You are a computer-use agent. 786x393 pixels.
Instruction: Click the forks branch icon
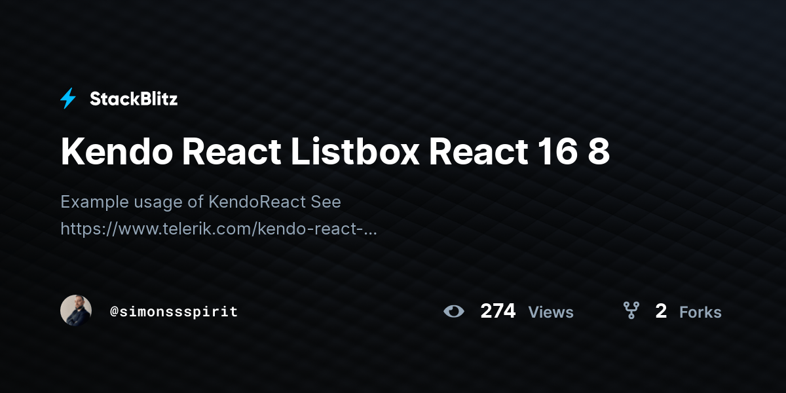631,310
